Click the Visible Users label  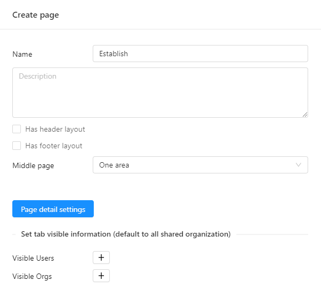(x=33, y=258)
